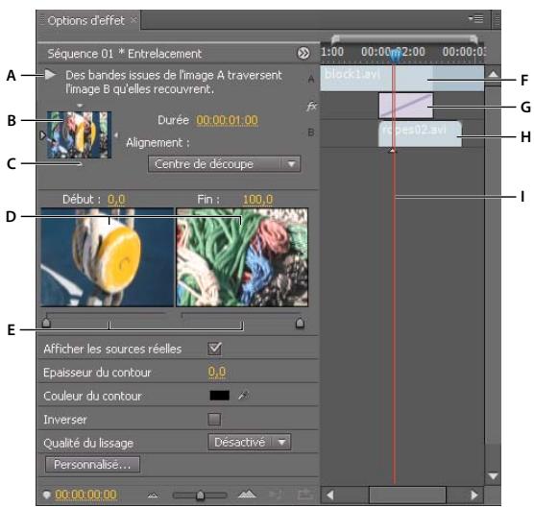534x508 pixels.
Task: Select the ropes02.avi clip on track B
Action: point(420,134)
